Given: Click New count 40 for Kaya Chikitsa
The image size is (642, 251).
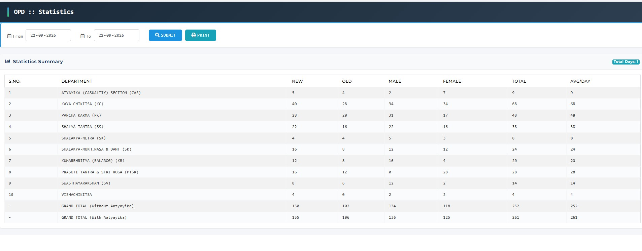Looking at the screenshot, I should [x=295, y=104].
